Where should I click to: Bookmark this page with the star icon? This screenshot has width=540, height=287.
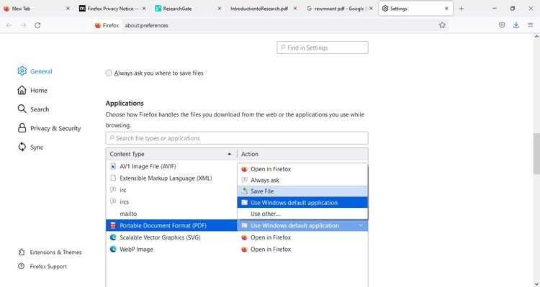[442, 25]
